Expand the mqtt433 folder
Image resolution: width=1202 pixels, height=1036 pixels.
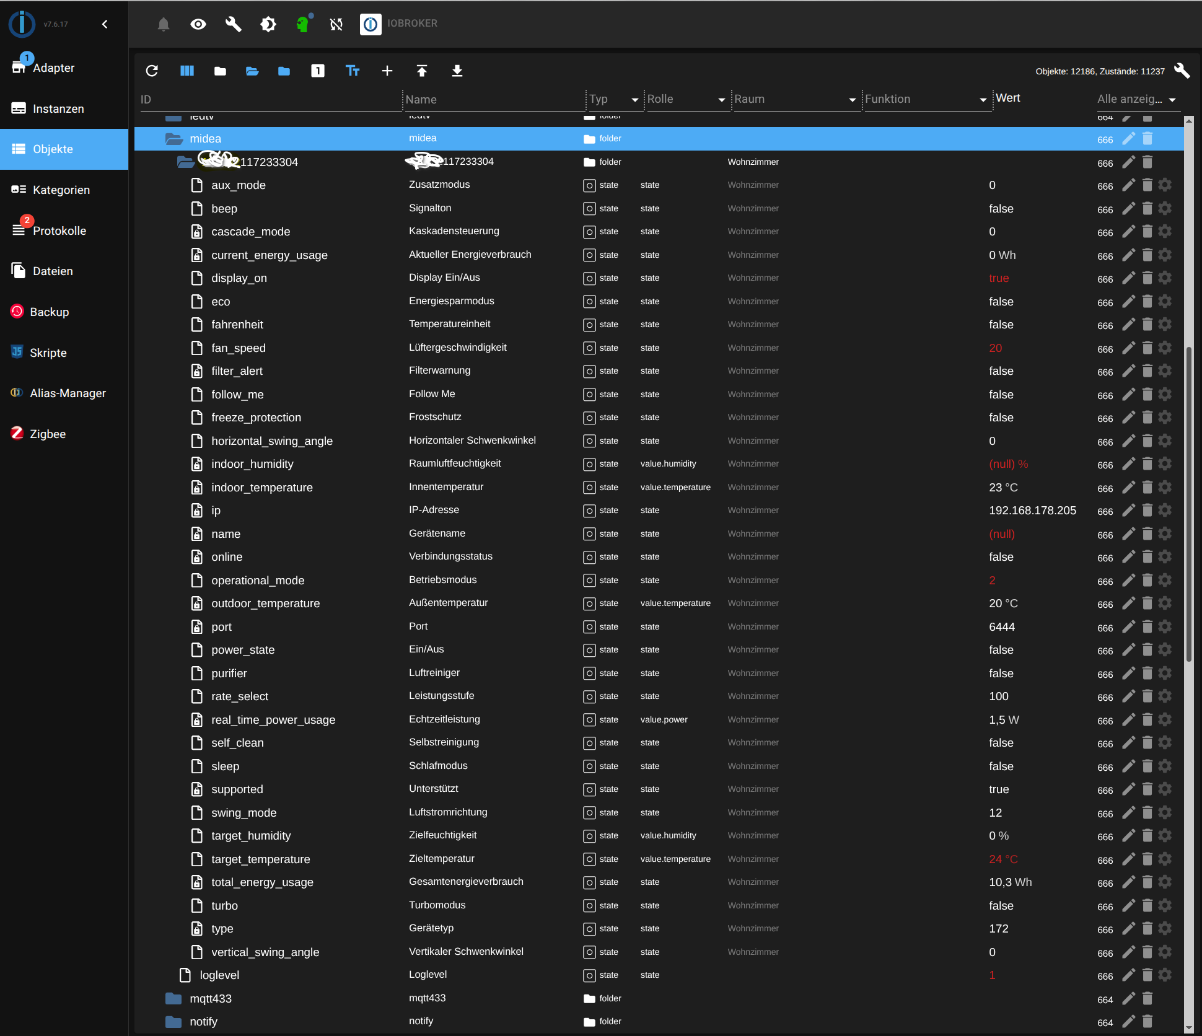click(x=174, y=999)
